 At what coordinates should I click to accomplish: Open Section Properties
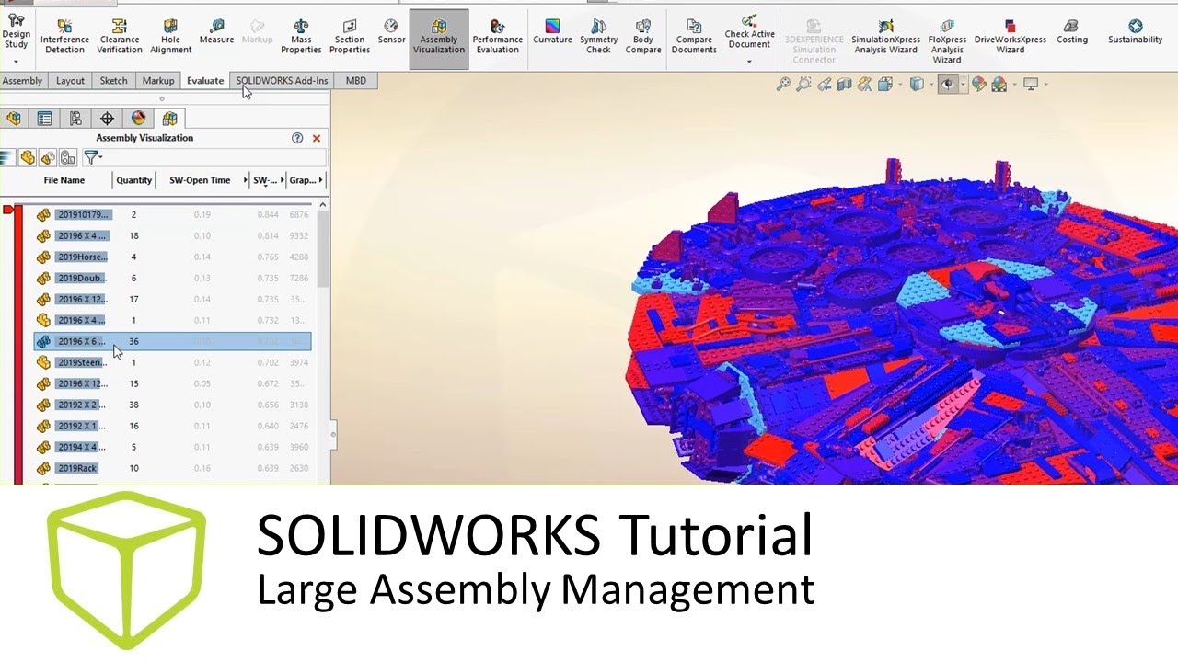(x=350, y=37)
